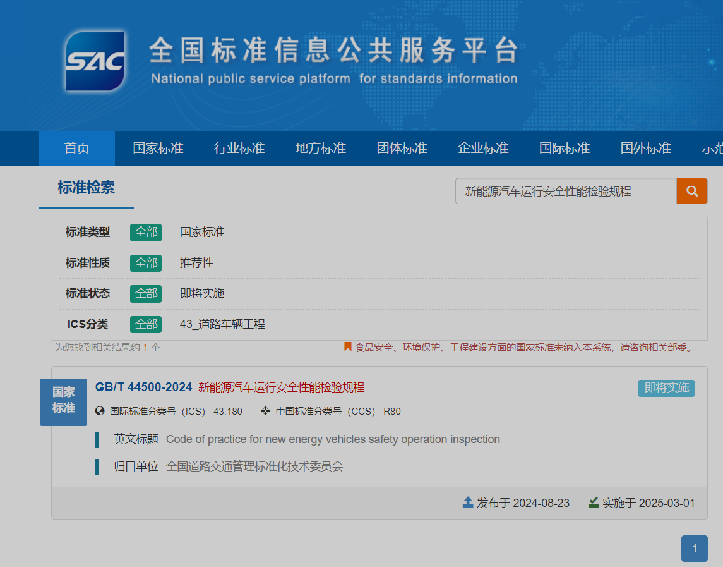Click the 发布于 2024-08-23 date

[x=523, y=503]
